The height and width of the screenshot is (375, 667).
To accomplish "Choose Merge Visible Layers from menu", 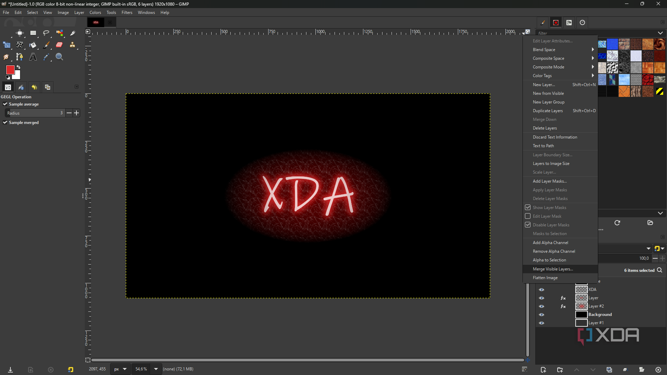I will point(560,269).
